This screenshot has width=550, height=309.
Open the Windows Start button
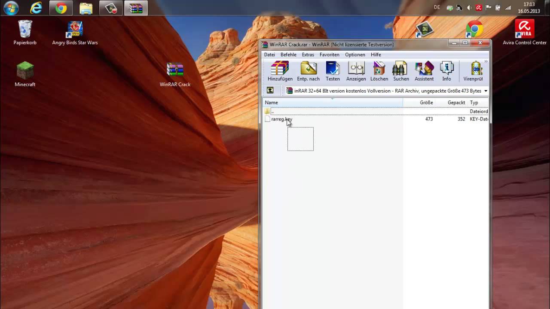coord(11,8)
